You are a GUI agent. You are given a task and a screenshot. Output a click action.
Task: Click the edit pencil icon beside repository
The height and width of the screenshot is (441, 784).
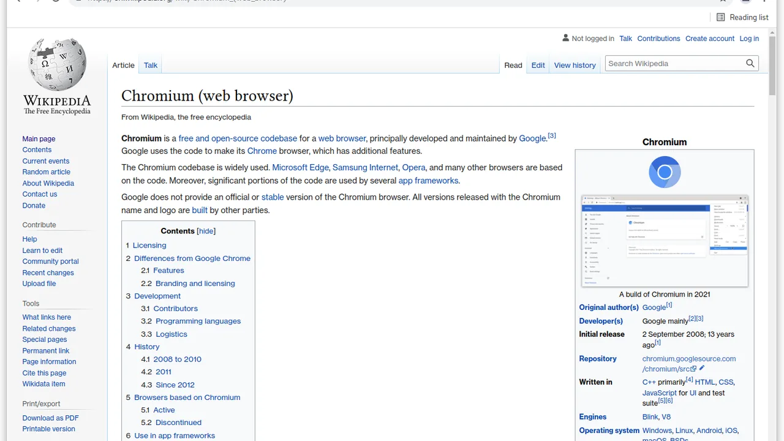coord(702,369)
